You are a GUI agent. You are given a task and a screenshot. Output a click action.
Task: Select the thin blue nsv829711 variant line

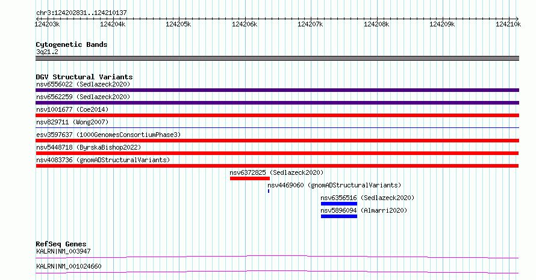pos(277,128)
